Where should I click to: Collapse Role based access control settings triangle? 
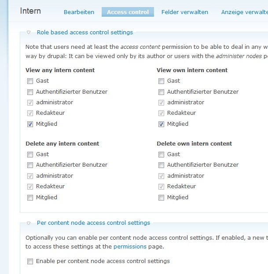(x=29, y=32)
